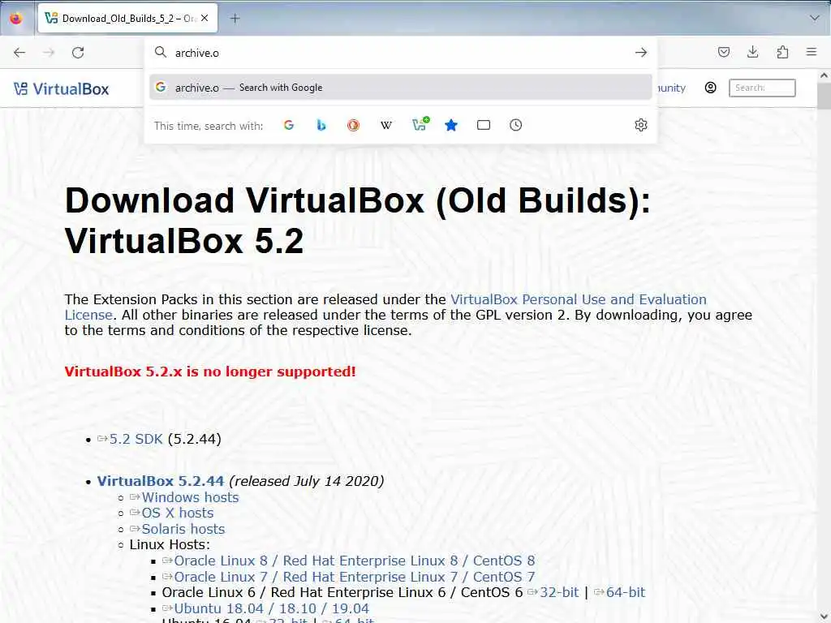Focus the address bar containing archive.o

(401, 53)
